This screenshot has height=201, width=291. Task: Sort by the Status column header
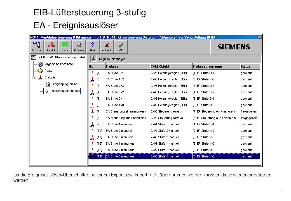pyautogui.click(x=250, y=66)
